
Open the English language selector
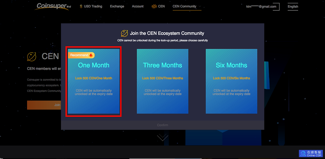coord(293,7)
